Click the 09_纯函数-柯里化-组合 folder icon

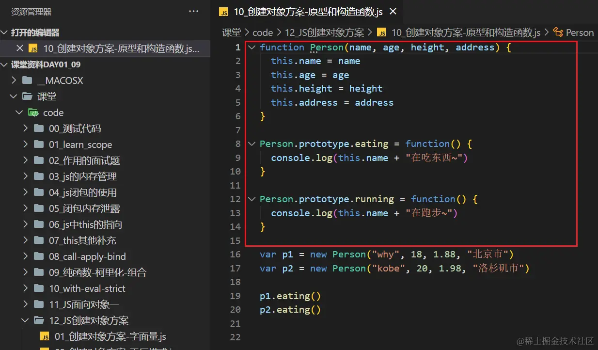click(x=39, y=272)
